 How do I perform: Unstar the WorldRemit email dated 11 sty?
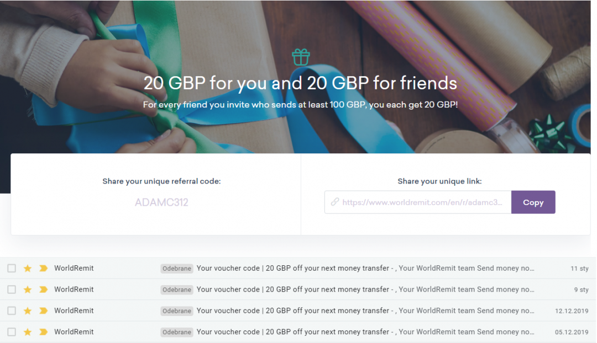click(28, 269)
